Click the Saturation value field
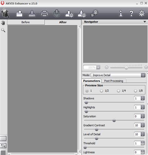148x155 pixels. [137, 116]
